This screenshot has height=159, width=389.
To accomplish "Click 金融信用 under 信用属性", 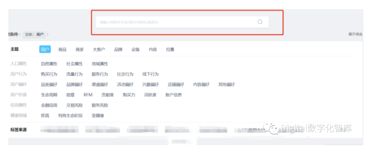I will point(49,105).
